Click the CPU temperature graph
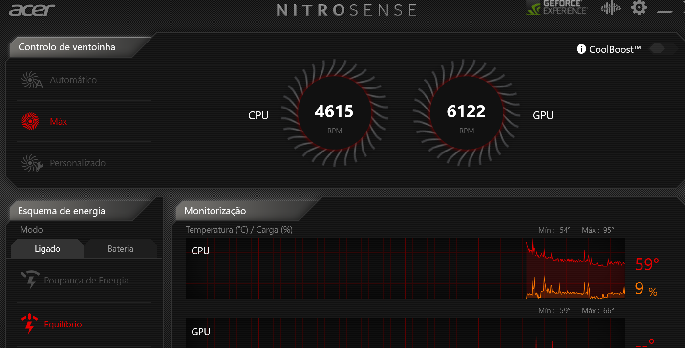 coord(406,268)
